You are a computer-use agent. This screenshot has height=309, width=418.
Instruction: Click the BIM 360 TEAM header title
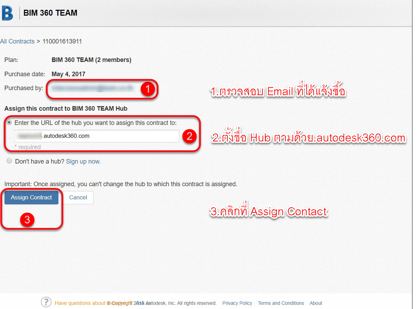[50, 13]
